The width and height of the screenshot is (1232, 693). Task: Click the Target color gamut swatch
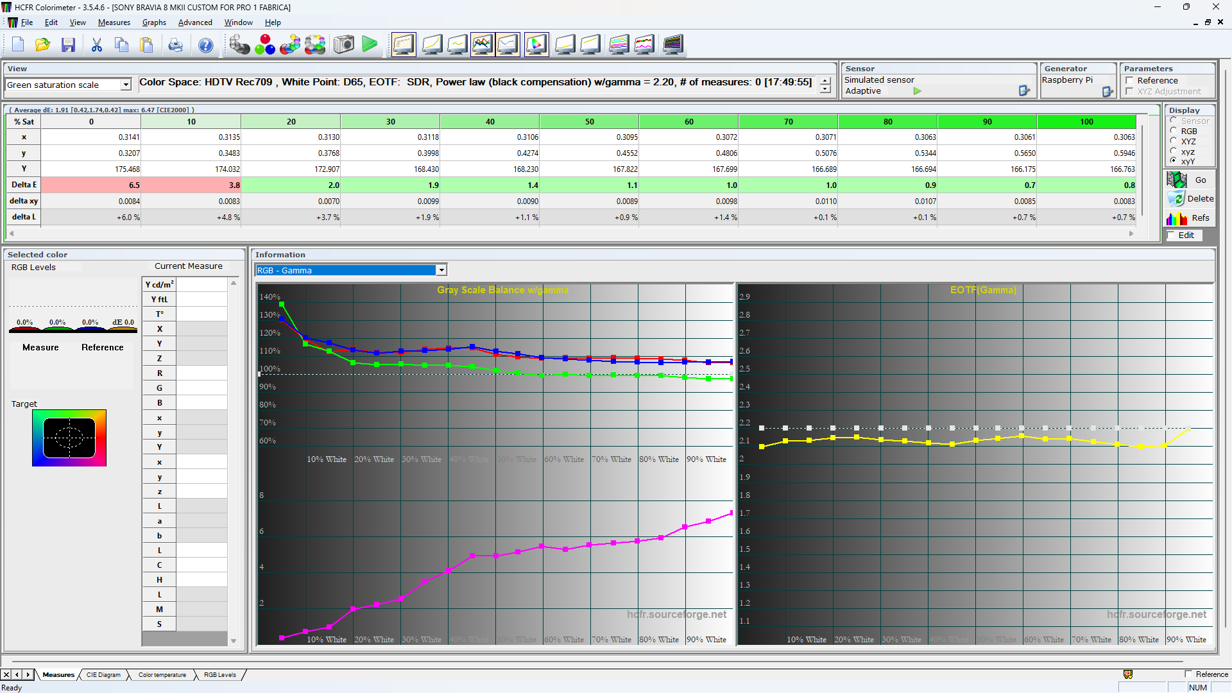[69, 438]
